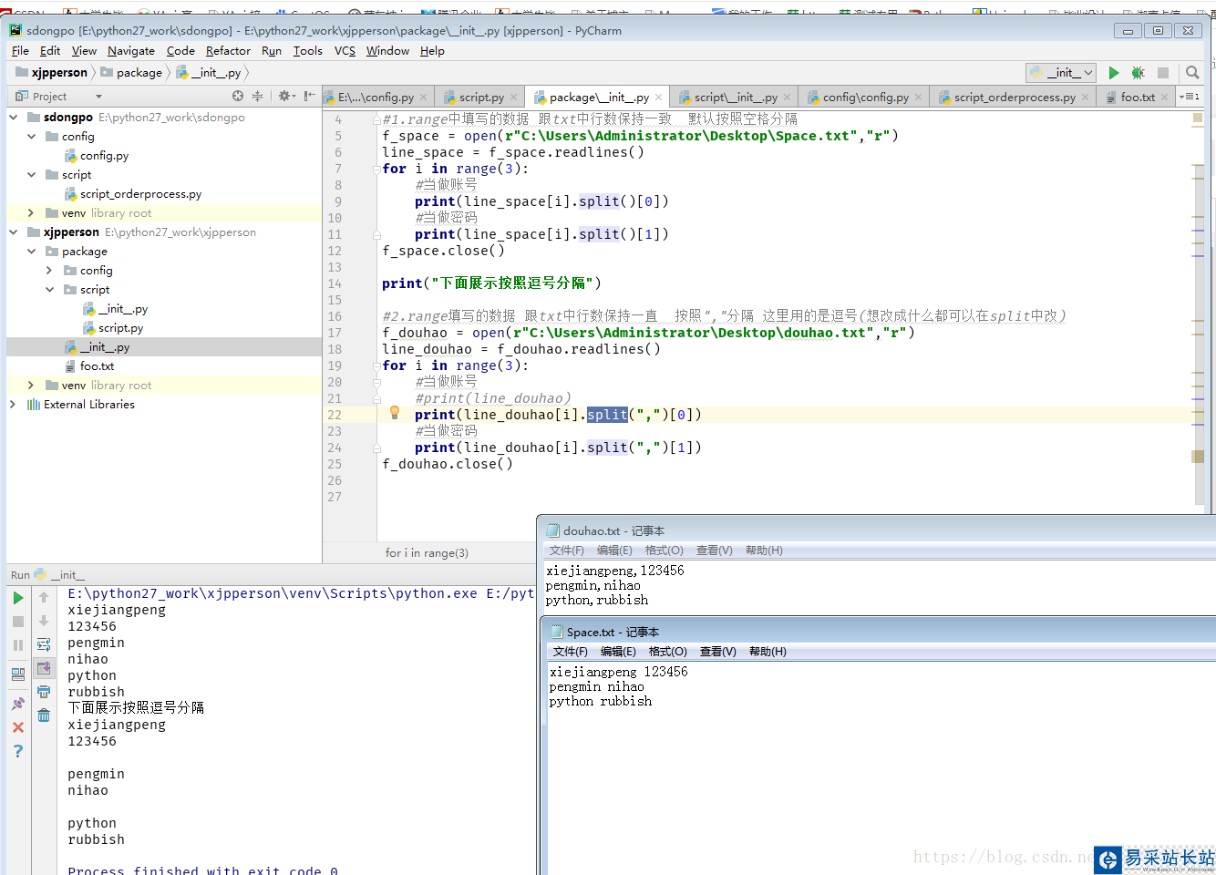The image size is (1216, 875).
Task: Open the __init__ run configuration dropdown
Action: [1061, 73]
